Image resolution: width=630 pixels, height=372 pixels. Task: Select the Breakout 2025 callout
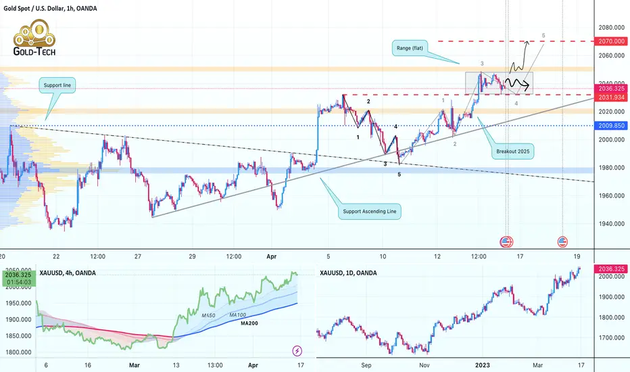tap(512, 152)
